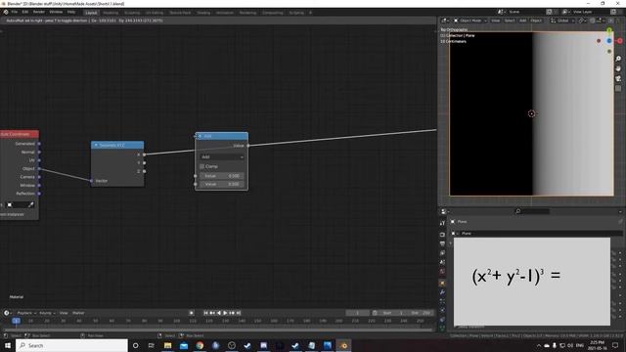
Task: Click the Object output socket of Texture Coordinate
Action: pyautogui.click(x=39, y=169)
